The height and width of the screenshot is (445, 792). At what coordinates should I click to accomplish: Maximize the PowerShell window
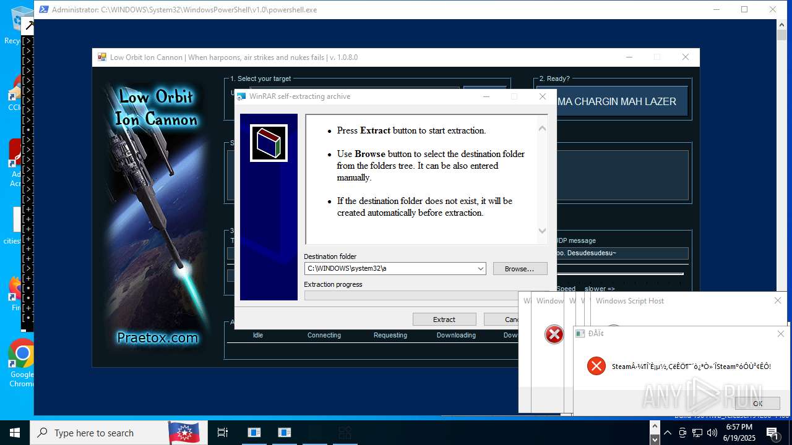coord(744,9)
